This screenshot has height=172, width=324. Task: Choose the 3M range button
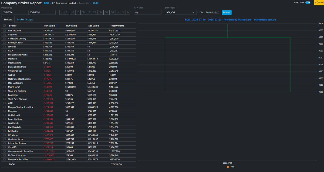(x=106, y=12)
